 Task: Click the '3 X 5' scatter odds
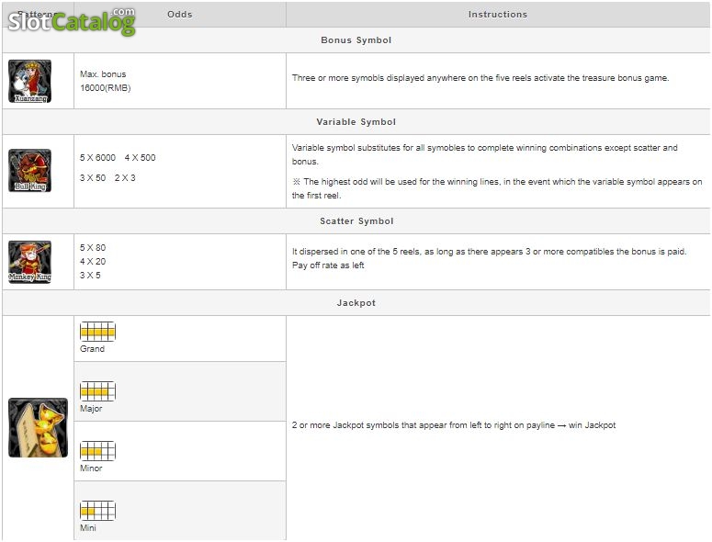point(90,275)
